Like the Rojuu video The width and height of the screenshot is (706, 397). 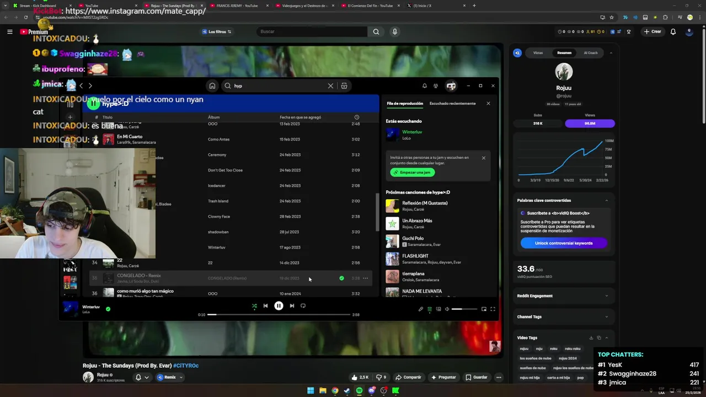(360, 378)
